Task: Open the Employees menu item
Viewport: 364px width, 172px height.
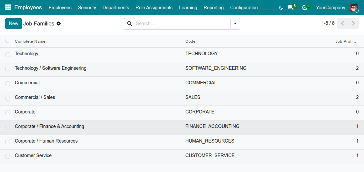Action: (x=60, y=8)
